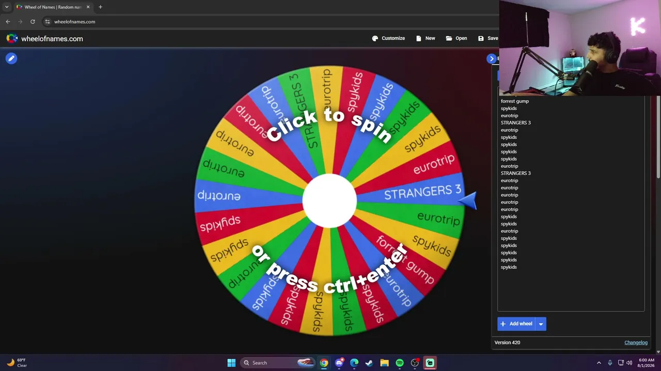The height and width of the screenshot is (371, 661).
Task: Go back in the browser
Action: 8,22
